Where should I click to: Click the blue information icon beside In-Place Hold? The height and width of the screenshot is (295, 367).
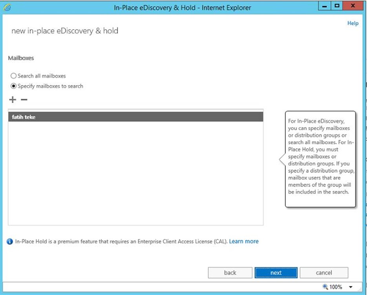coord(10,241)
